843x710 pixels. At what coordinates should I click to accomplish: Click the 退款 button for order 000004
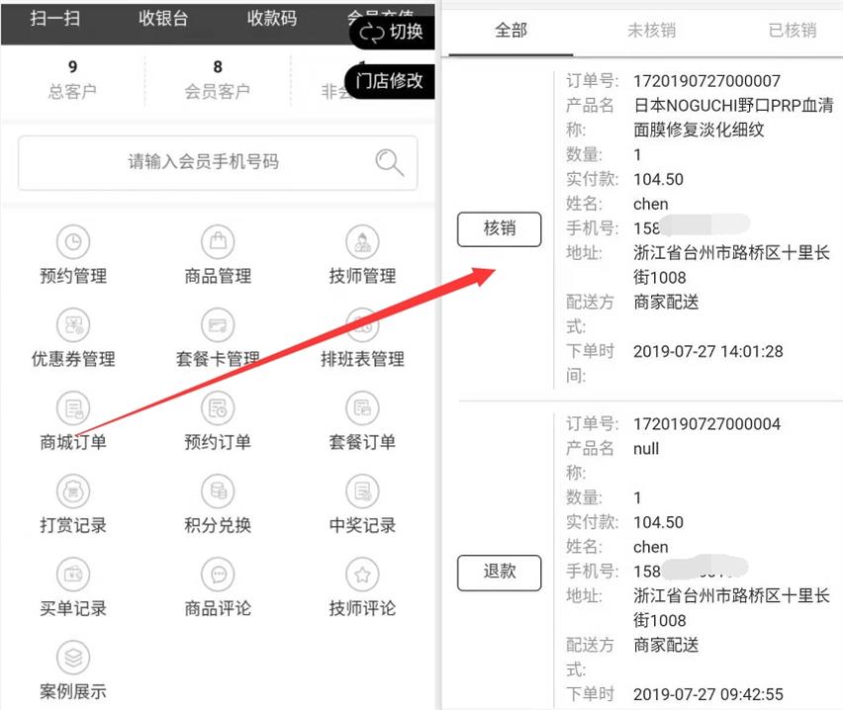point(499,572)
